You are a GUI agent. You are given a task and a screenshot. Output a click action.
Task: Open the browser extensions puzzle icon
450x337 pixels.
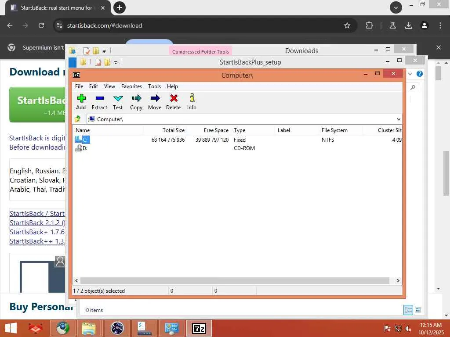[x=369, y=25]
